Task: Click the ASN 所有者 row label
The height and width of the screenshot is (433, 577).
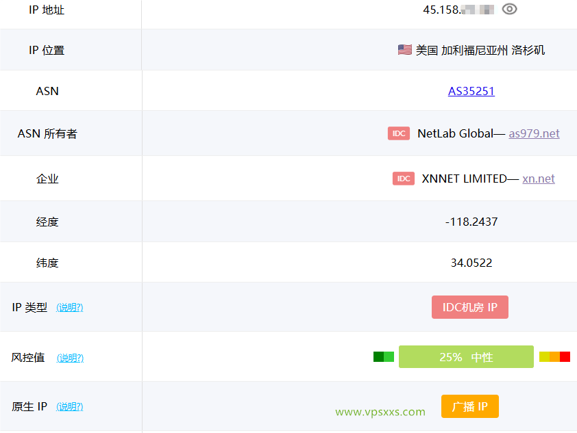Action: pyautogui.click(x=47, y=133)
